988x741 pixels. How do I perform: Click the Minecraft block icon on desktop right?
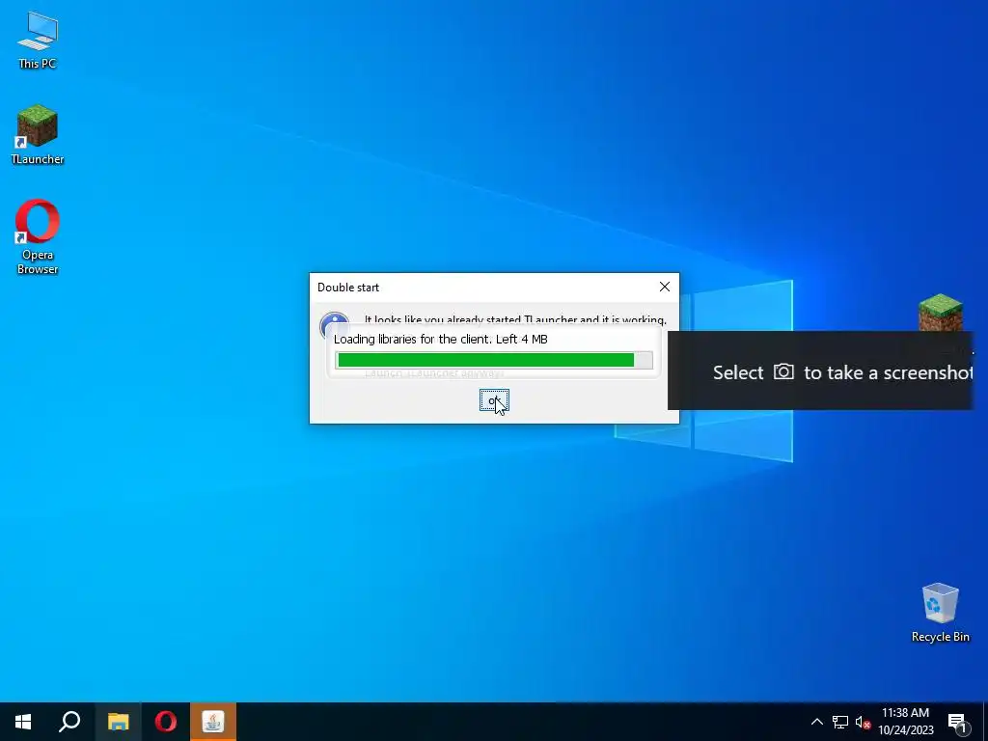(940, 314)
